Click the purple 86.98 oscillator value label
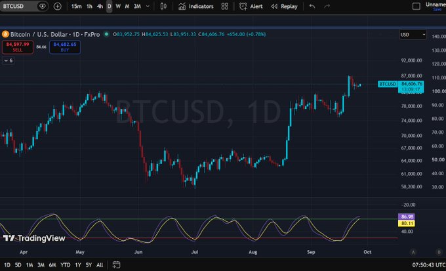 (407, 217)
